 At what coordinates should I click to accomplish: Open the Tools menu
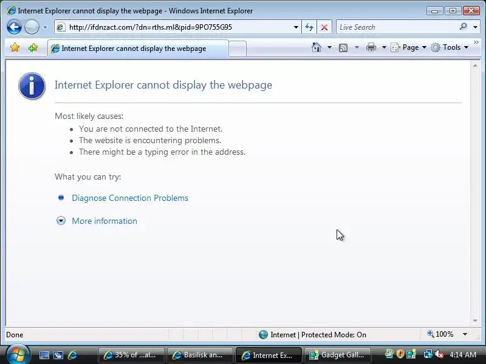(450, 47)
